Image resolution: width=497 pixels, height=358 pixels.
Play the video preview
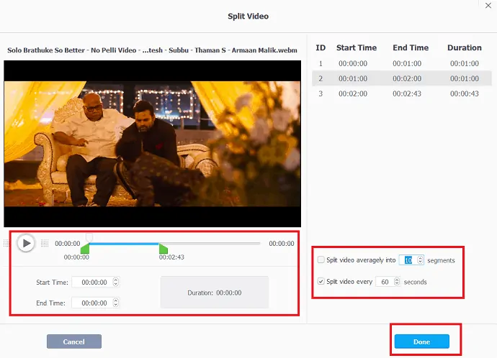click(26, 243)
